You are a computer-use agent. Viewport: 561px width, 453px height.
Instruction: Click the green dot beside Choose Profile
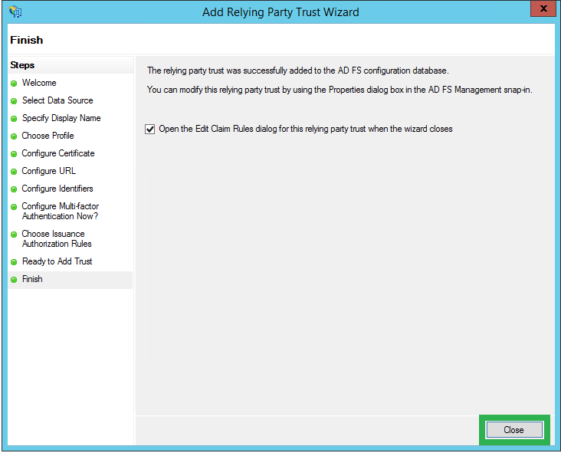[14, 136]
